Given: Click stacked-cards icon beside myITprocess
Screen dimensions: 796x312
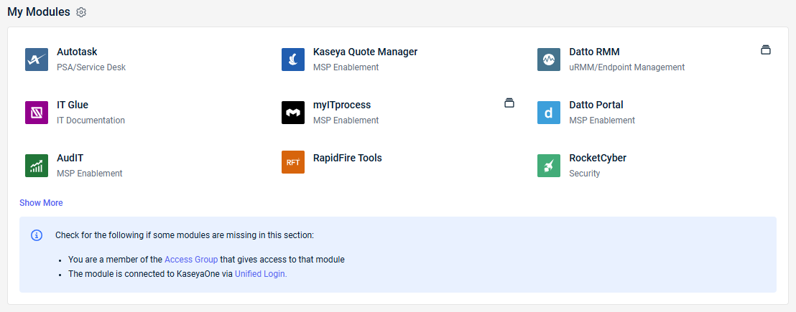Looking at the screenshot, I should coord(509,103).
